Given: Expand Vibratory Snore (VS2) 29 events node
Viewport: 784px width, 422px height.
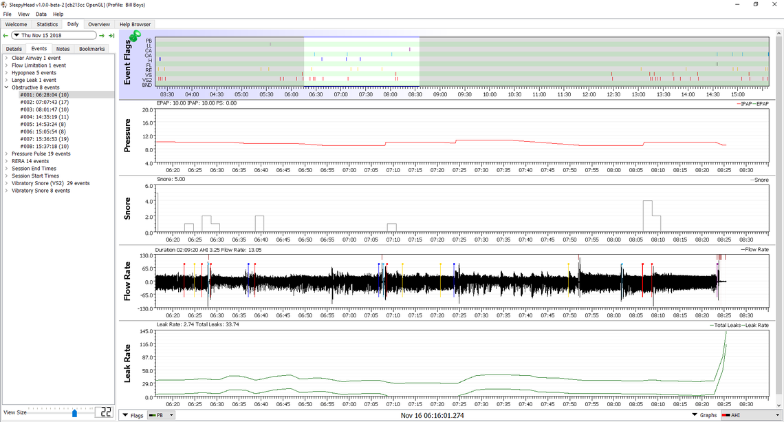Looking at the screenshot, I should click(6, 183).
